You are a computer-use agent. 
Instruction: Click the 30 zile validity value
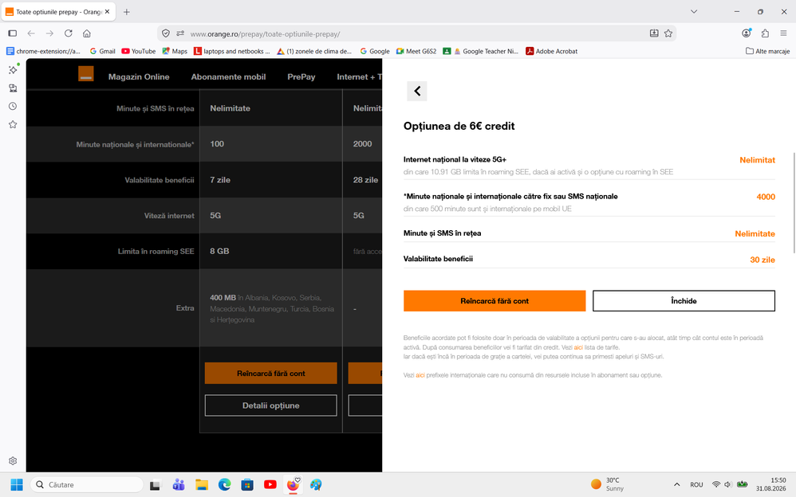(763, 260)
